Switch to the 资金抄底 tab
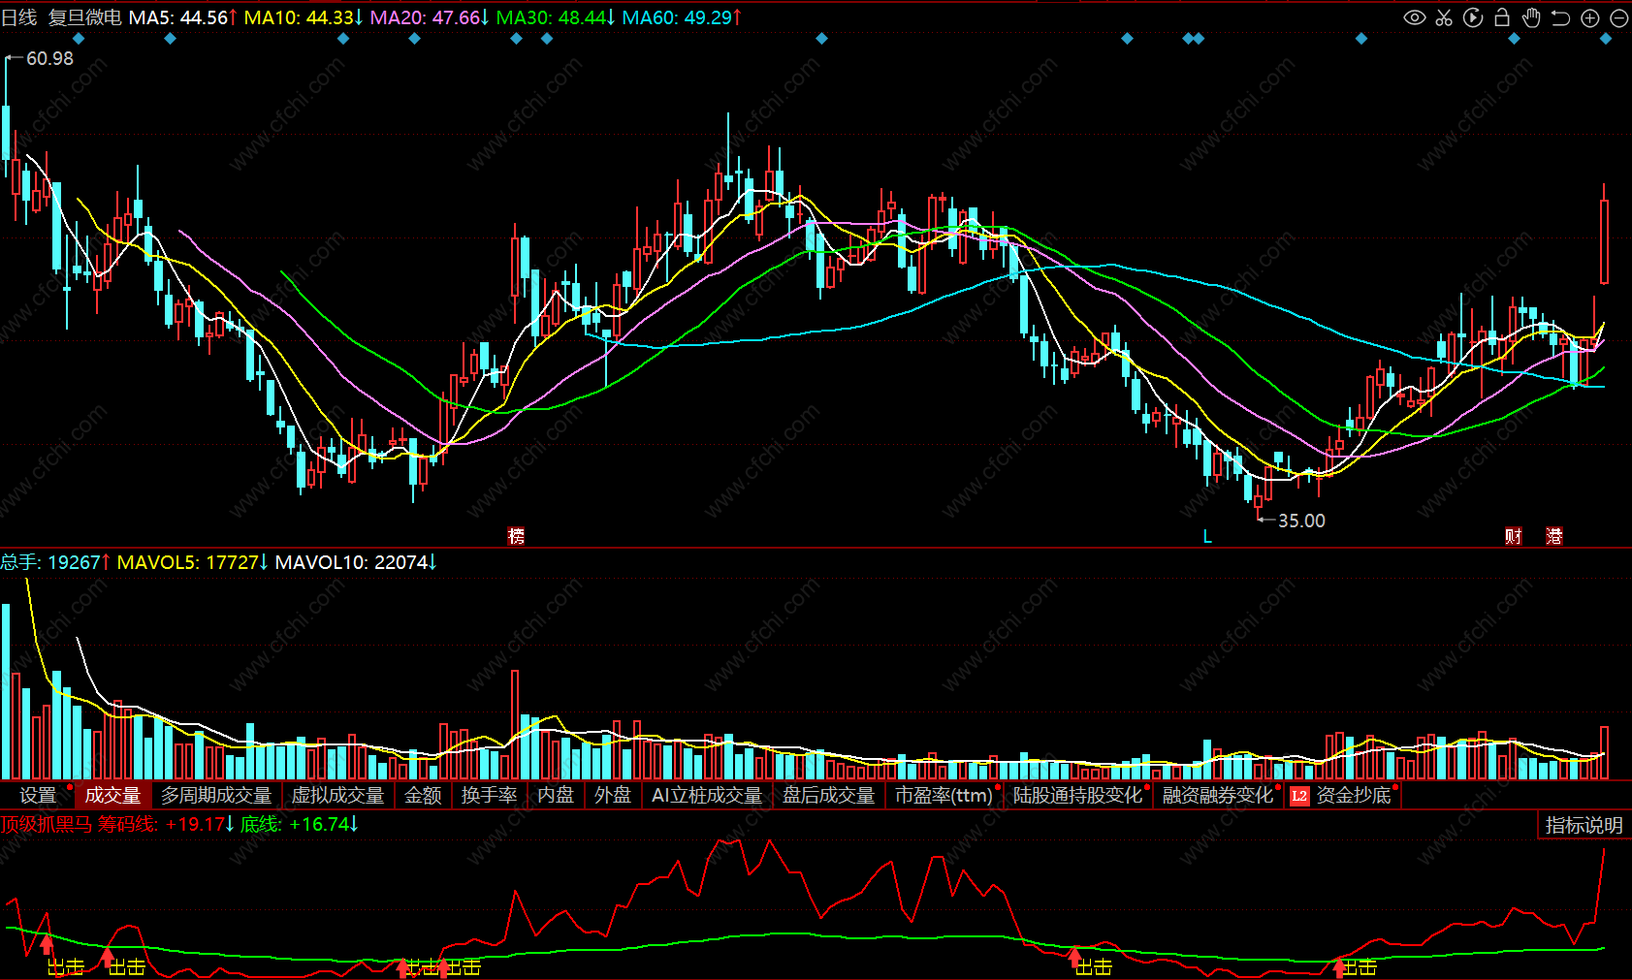 click(x=1354, y=796)
